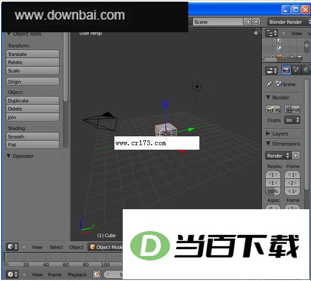Open the Display mode dropdown
Screen dimensions: 311x281
[292, 120]
